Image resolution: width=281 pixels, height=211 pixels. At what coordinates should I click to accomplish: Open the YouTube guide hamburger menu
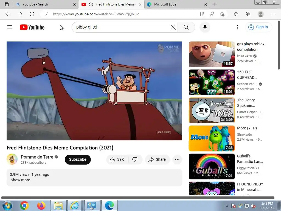[10, 27]
